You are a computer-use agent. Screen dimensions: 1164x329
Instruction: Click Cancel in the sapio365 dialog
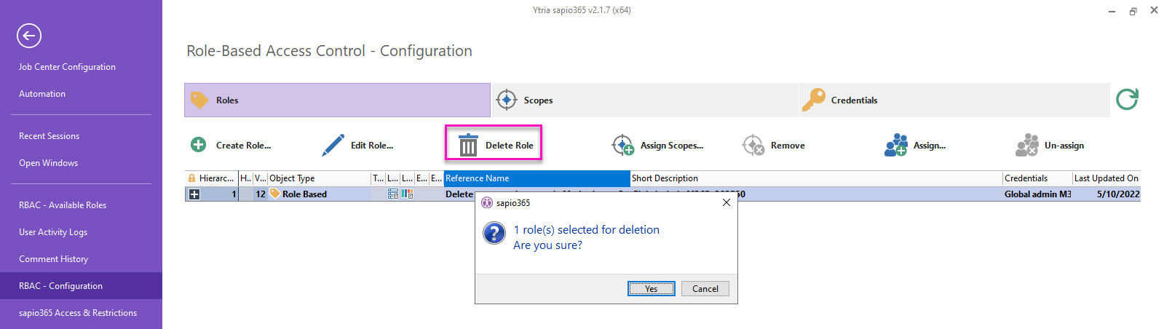[x=705, y=289]
